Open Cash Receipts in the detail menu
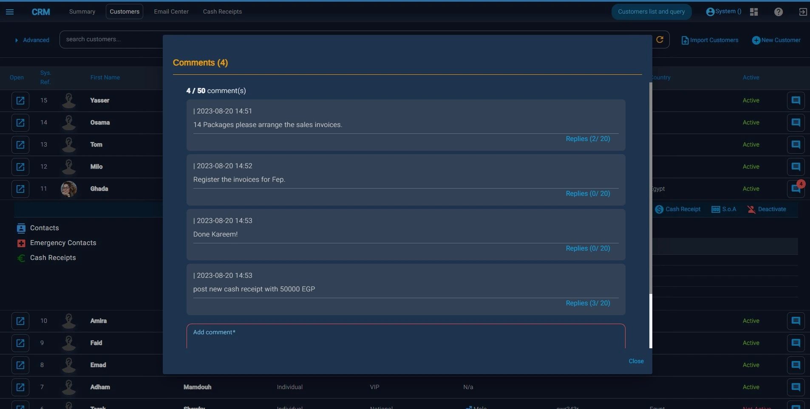The width and height of the screenshot is (810, 409). click(46, 258)
